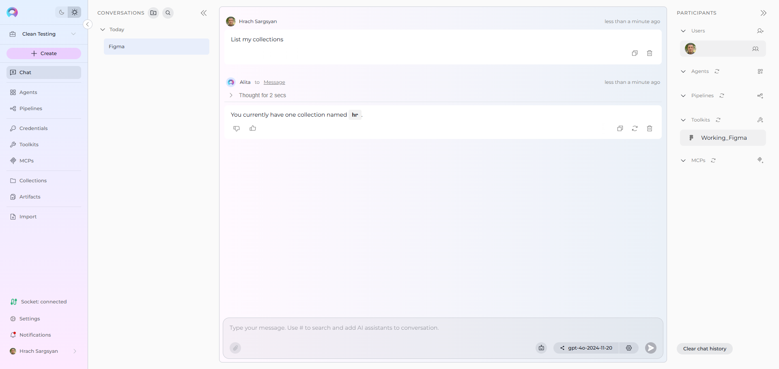Delete the 'List my collections' message
779x369 pixels.
(x=650, y=53)
